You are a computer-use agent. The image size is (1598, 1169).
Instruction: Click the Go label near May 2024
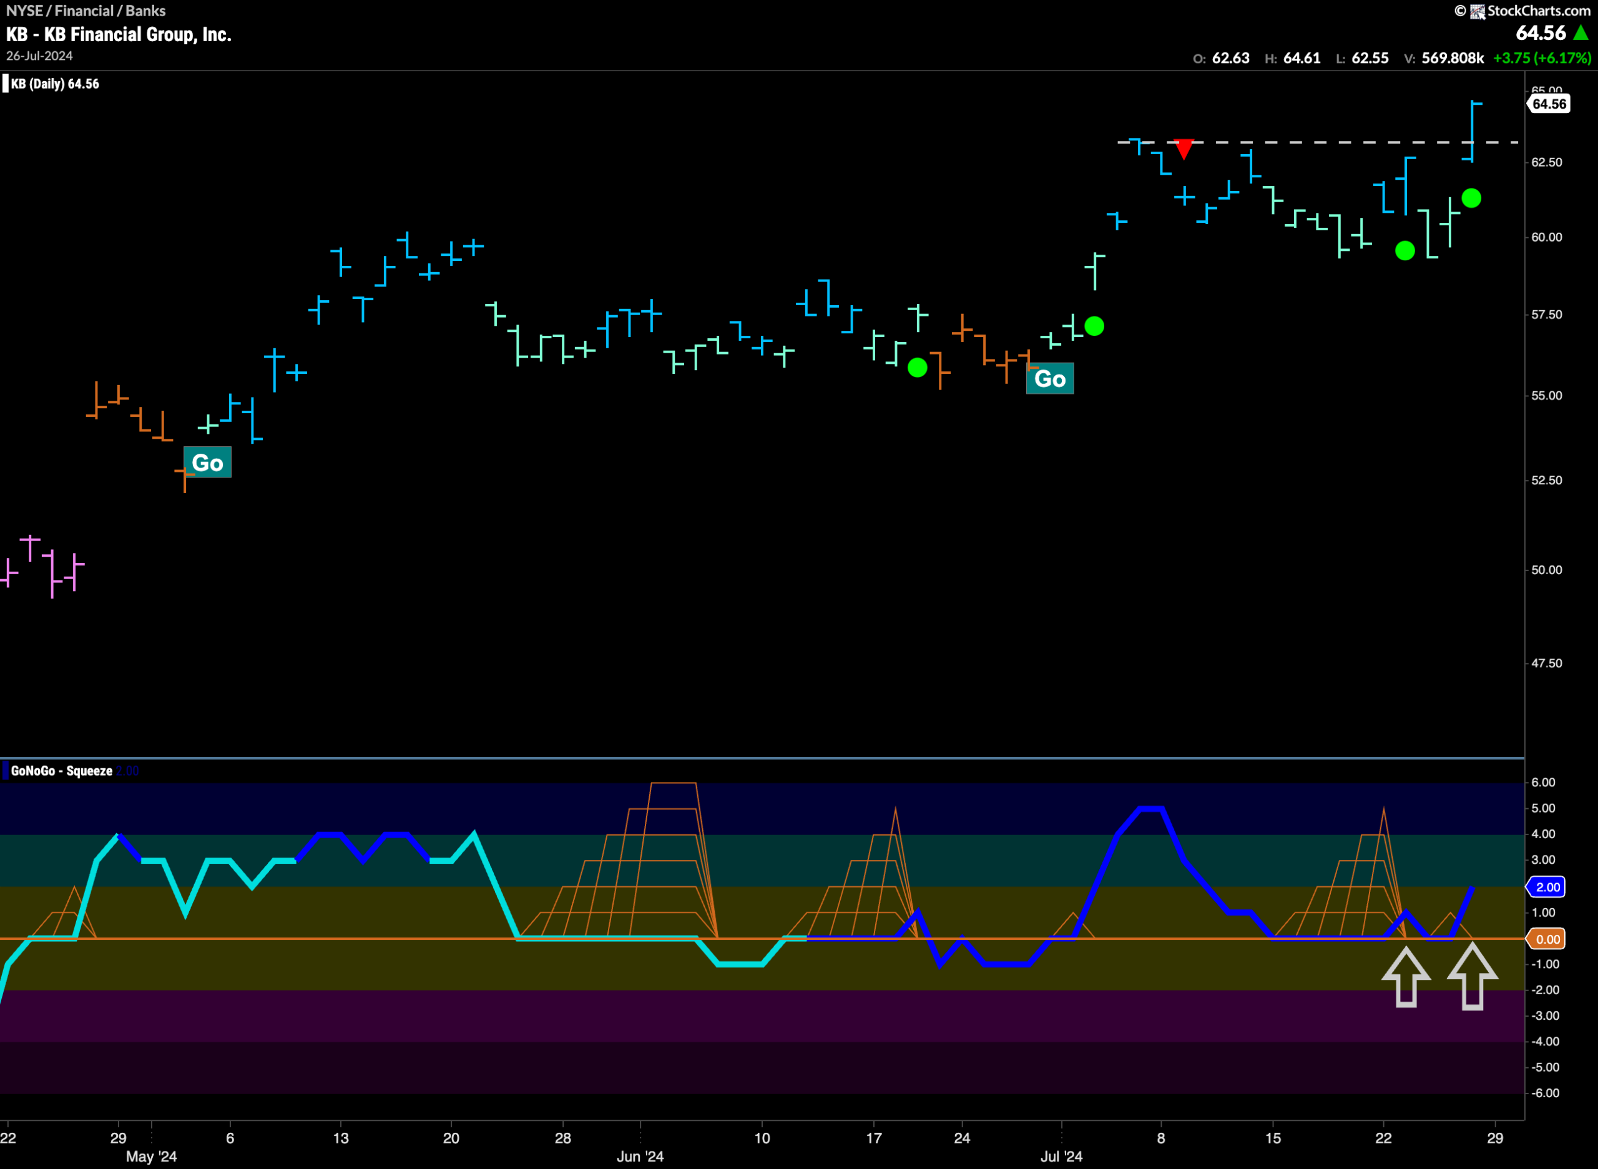tap(207, 462)
